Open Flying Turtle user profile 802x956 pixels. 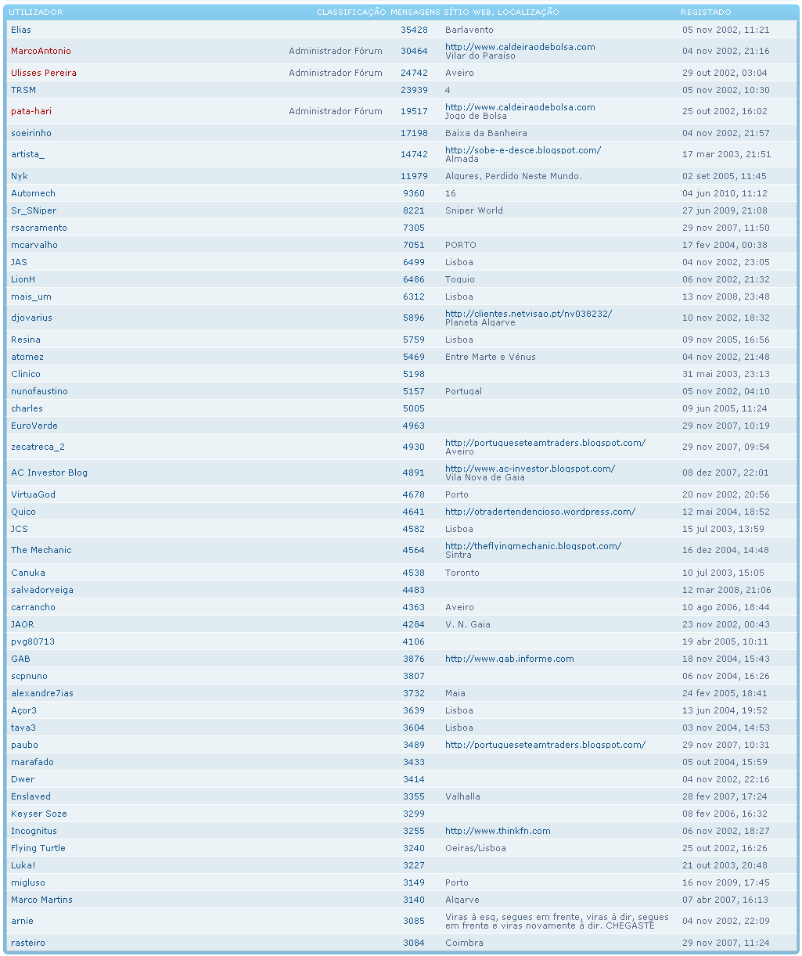point(38,848)
